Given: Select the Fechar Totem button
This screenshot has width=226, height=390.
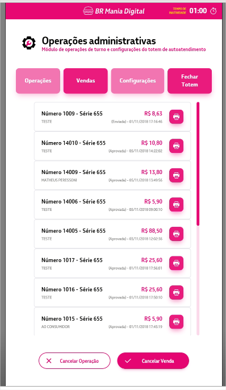Looking at the screenshot, I should pyautogui.click(x=190, y=81).
